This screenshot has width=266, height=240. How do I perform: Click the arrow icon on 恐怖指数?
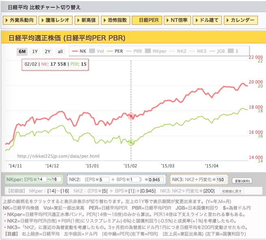(x=105, y=20)
